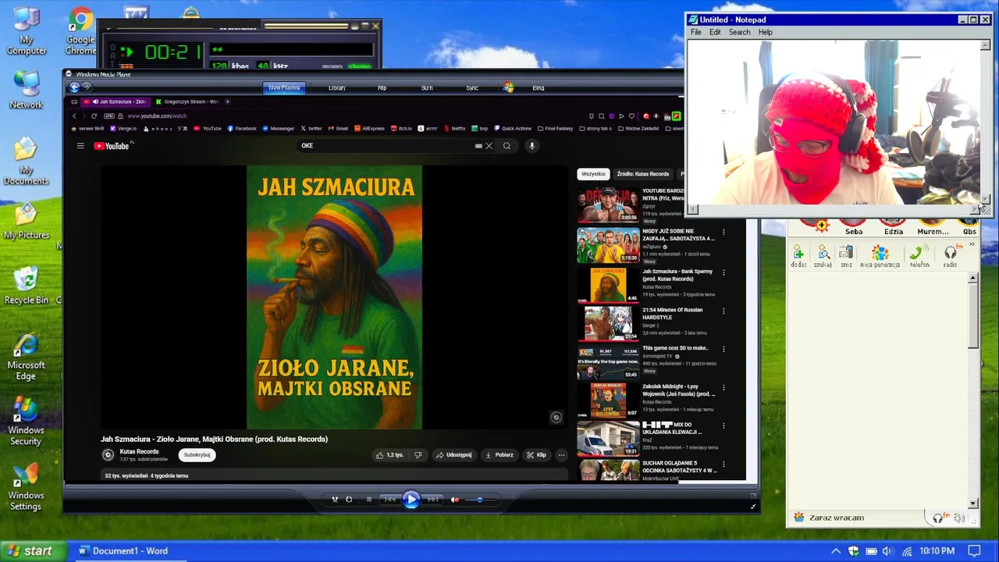Open My Documents desktop folder
999x562 pixels.
27,161
